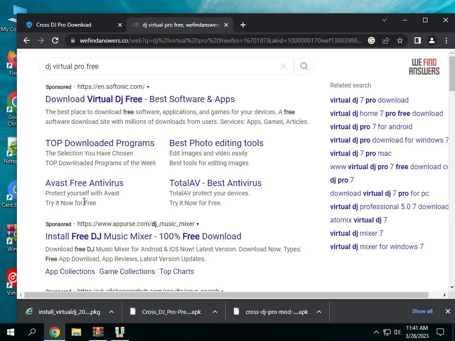Clear the search box text
This screenshot has width=455, height=341.
(283, 67)
